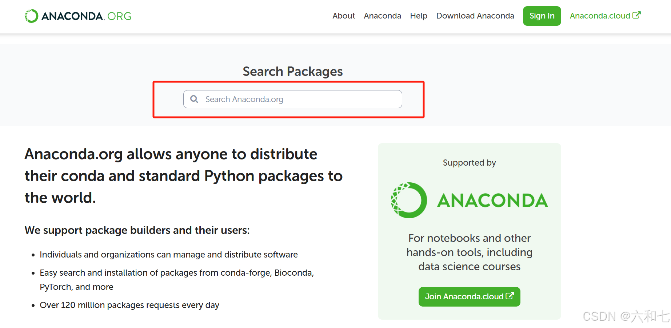The height and width of the screenshot is (328, 671).
Task: Click 'For notebooks and other hands-on tools' text
Action: tap(469, 252)
